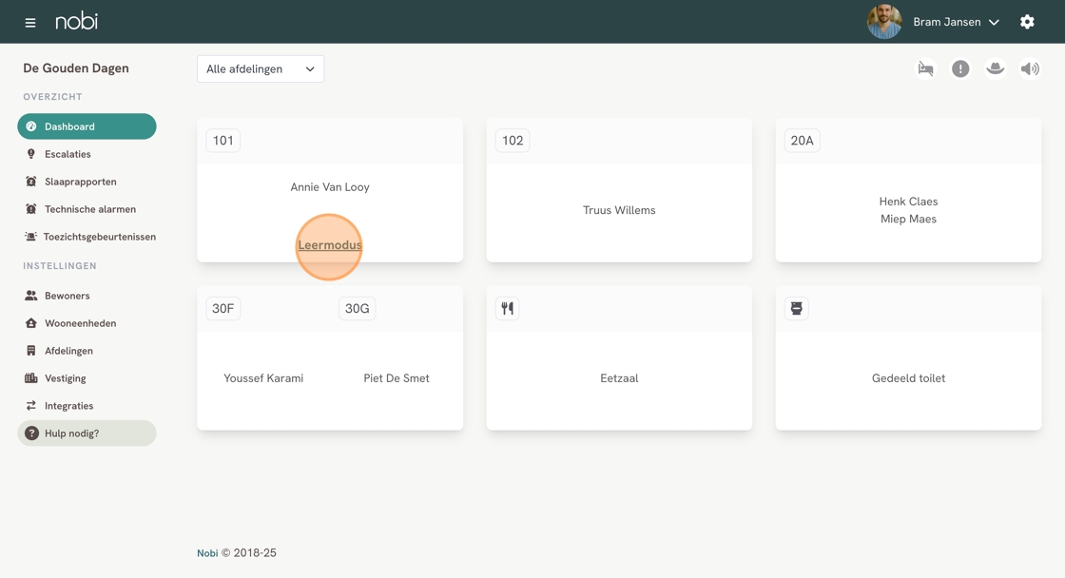Go to Escalaties in the sidebar

tap(68, 154)
